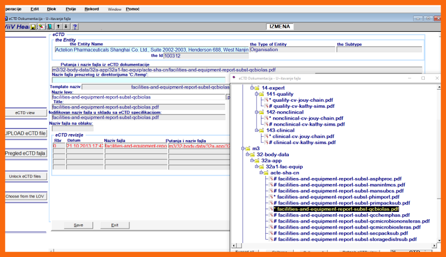
Task: Collapse the 14-expert tree node
Action: point(252,88)
